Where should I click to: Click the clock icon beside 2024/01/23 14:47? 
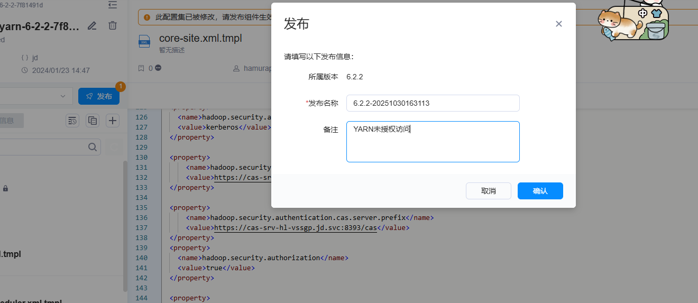coord(24,70)
